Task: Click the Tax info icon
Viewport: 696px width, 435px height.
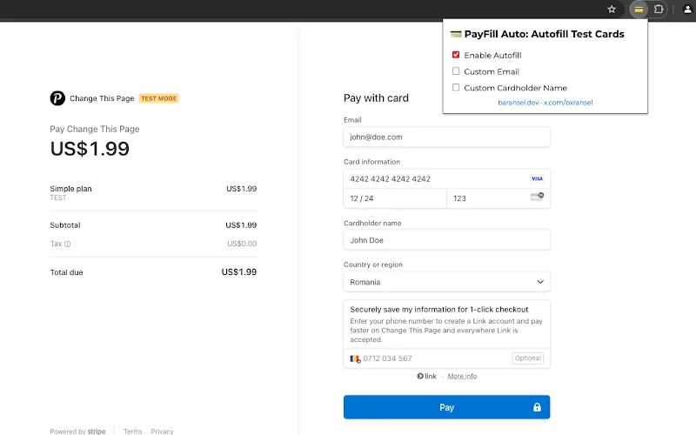Action: (x=68, y=244)
